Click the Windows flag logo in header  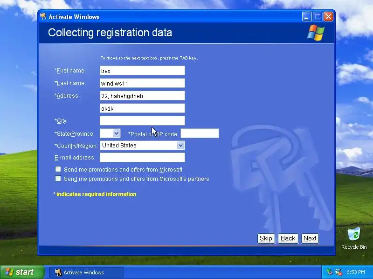point(316,33)
